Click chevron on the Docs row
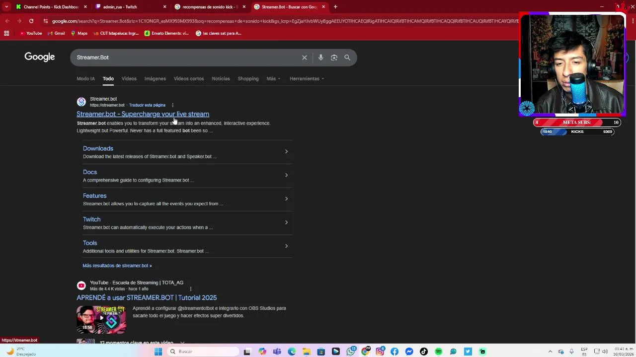 tap(286, 175)
